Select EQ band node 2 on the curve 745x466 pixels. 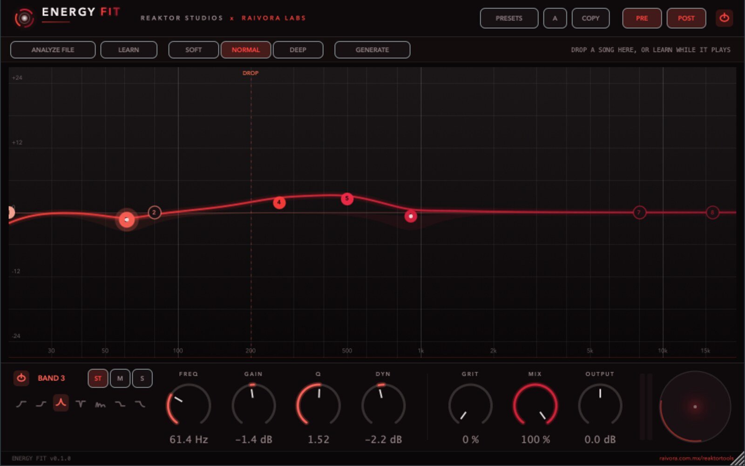click(x=154, y=213)
